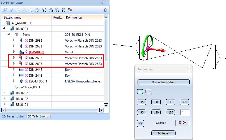Viewport: 226px width, 140px height.
Task: Pin the 3D-Teilestruktur panel with the pushpin icon
Action: (x=103, y=3)
